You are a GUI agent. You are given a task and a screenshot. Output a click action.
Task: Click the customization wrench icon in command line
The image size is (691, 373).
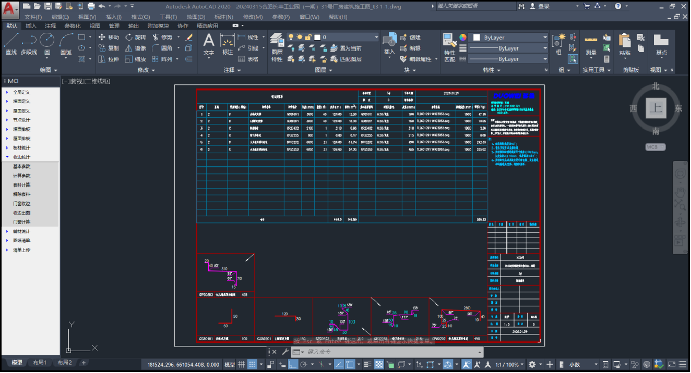pyautogui.click(x=285, y=352)
